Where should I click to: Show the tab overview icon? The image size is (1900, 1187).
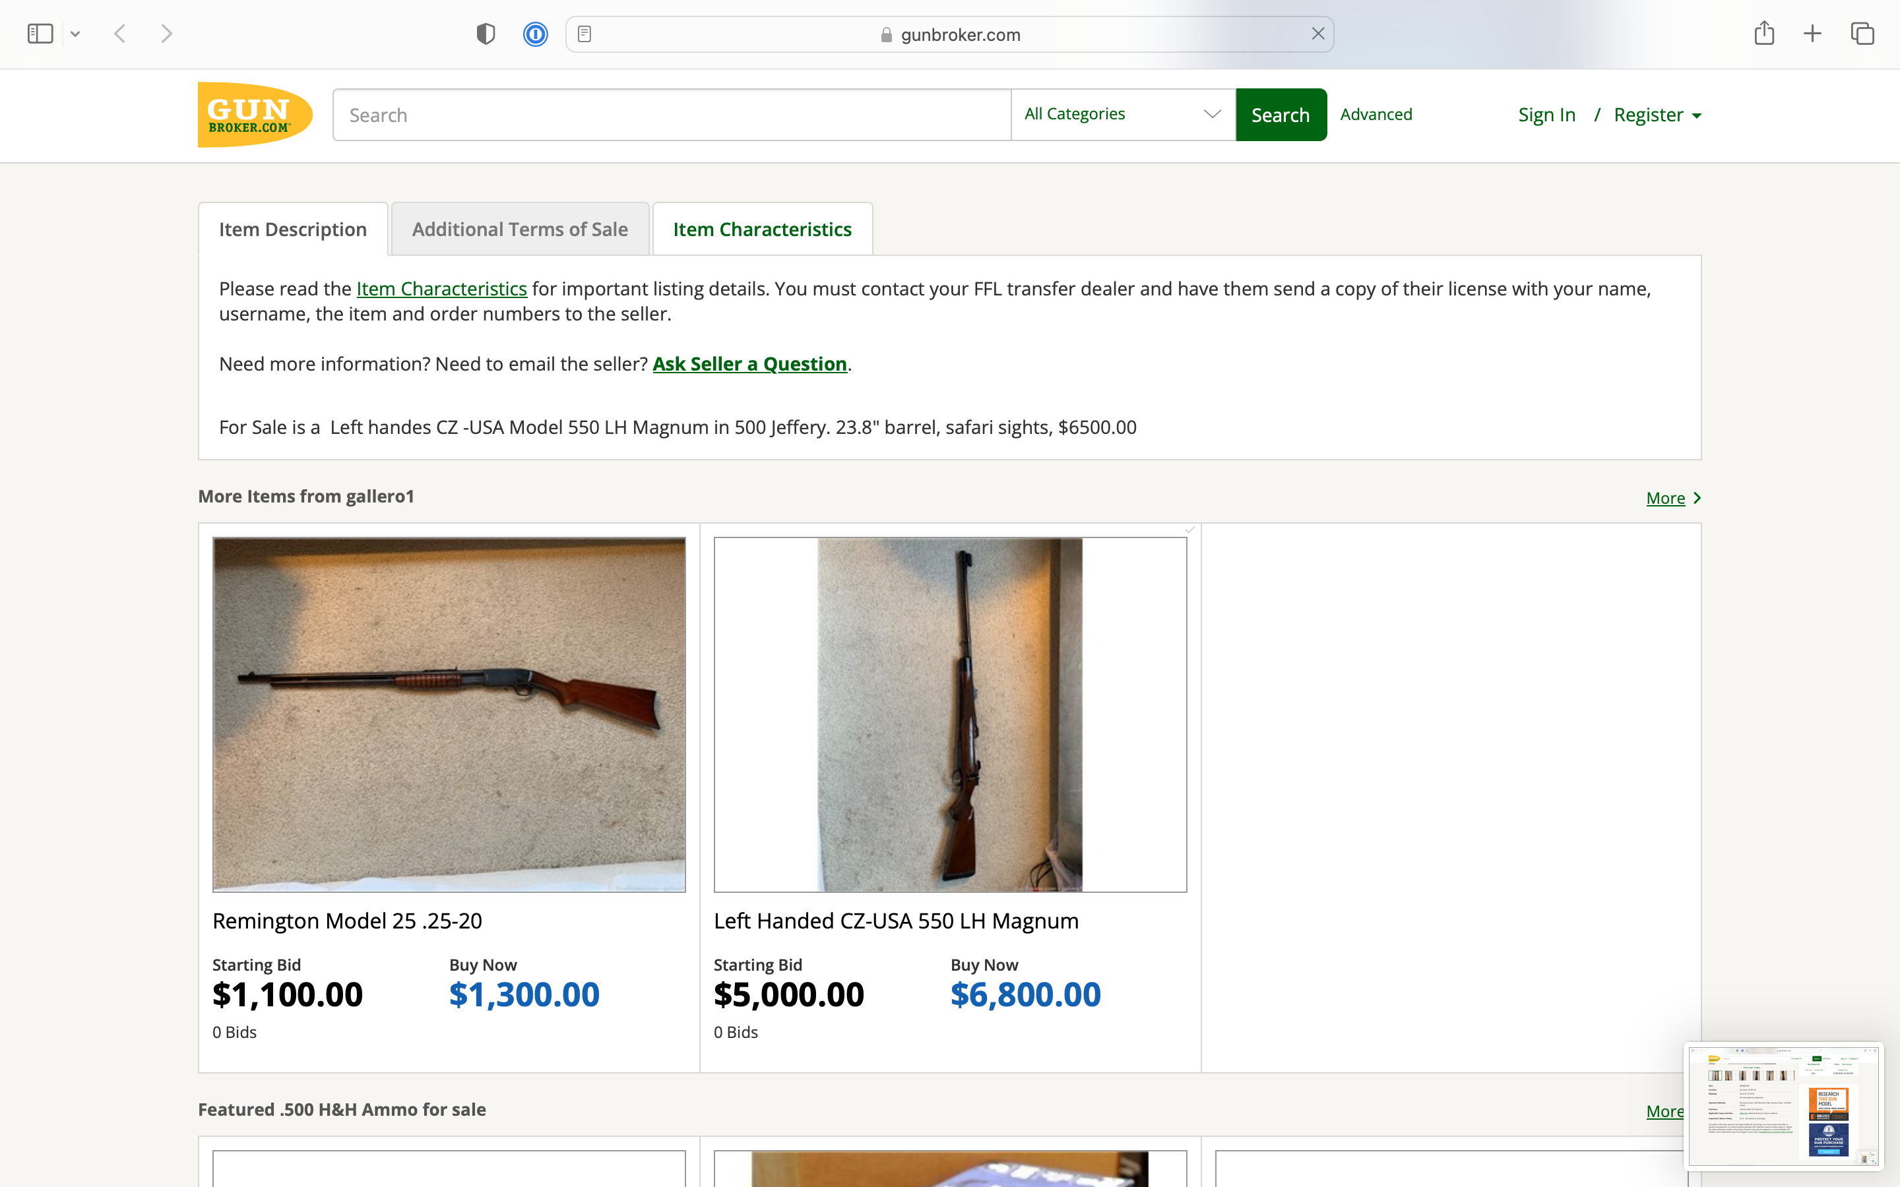(x=1862, y=34)
